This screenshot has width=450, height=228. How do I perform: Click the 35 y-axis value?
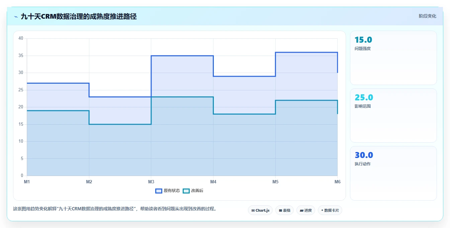[21, 56]
